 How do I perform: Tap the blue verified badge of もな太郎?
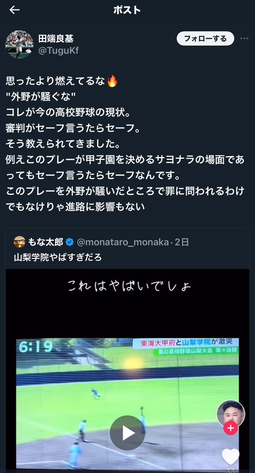tap(70, 242)
